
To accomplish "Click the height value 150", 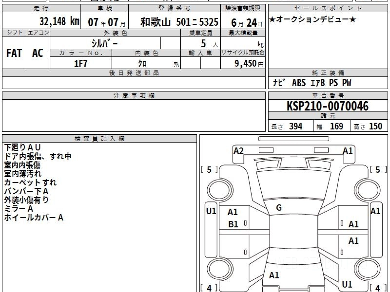I will point(376,126).
